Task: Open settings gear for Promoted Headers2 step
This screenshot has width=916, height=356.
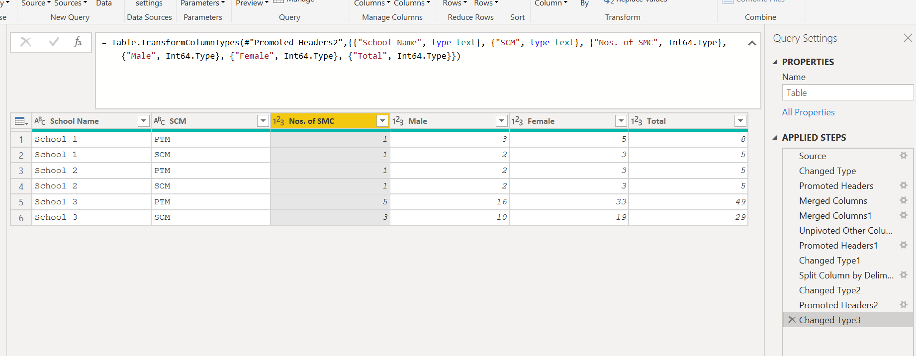Action: 904,305
